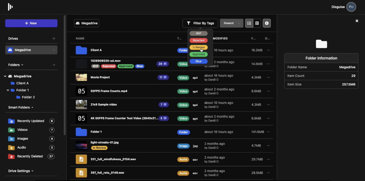The image size is (365, 181).
Task: Toggle the folder info panel icon
Action: click(x=267, y=23)
